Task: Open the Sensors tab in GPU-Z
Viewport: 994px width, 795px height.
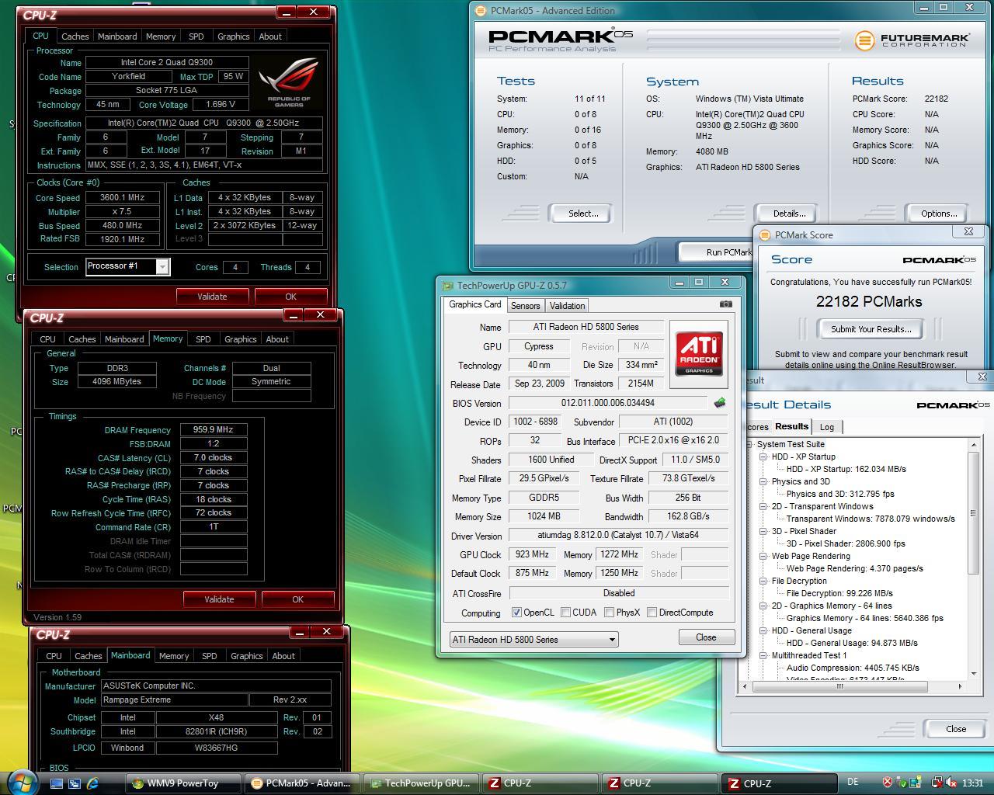Action: 526,306
